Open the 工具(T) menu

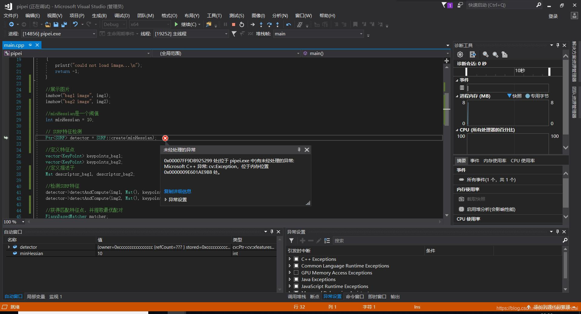click(x=214, y=15)
